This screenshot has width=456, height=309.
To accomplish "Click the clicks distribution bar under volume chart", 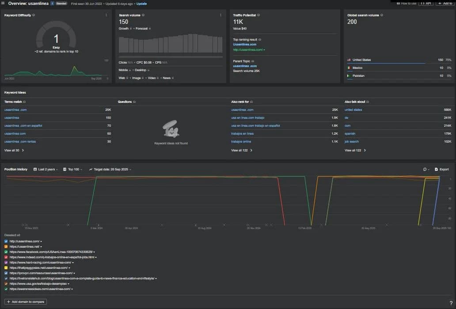I will point(171,57).
